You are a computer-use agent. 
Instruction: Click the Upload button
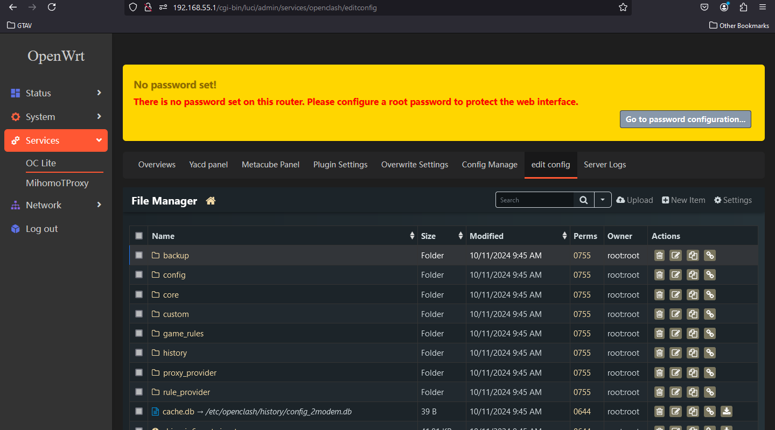click(634, 200)
